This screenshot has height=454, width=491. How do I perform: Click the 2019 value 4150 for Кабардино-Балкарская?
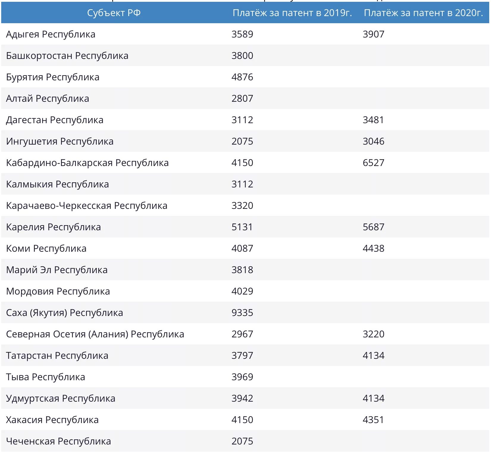pos(242,163)
